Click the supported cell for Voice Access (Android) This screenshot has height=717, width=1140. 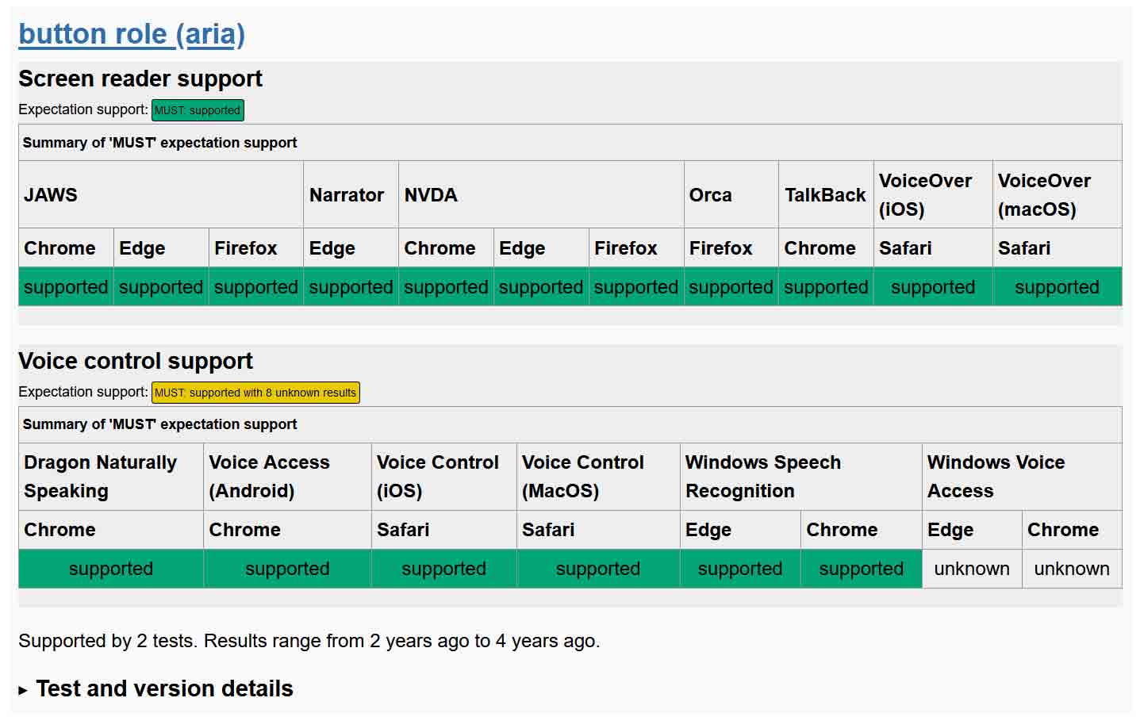(x=287, y=569)
